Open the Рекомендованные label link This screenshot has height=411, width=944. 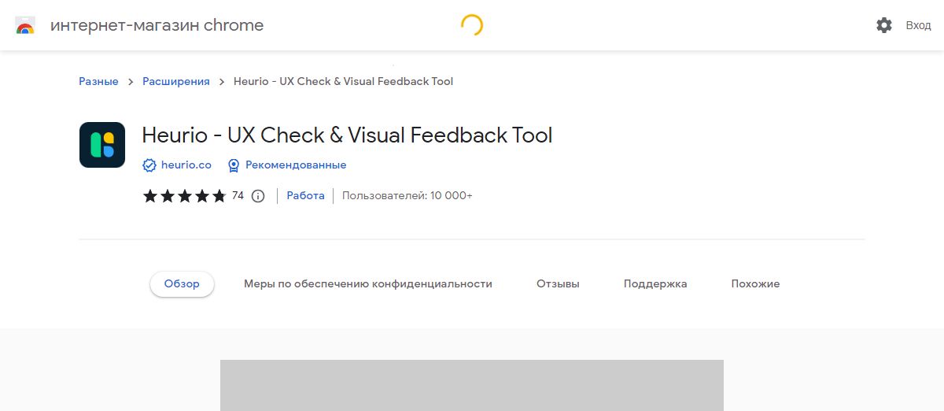296,165
